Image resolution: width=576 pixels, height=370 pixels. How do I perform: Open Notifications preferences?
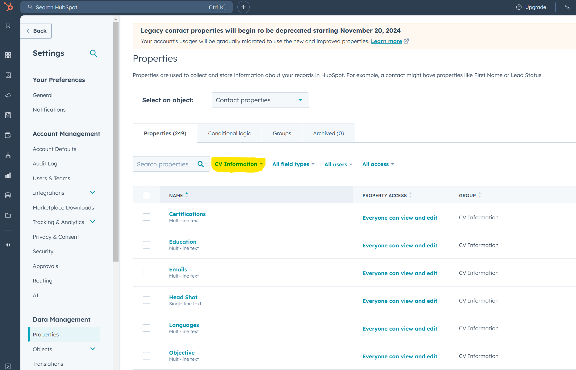49,110
